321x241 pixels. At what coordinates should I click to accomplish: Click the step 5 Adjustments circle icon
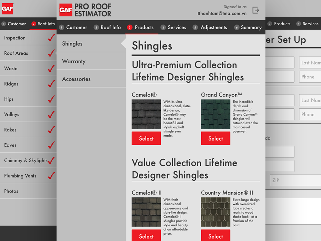click(195, 27)
